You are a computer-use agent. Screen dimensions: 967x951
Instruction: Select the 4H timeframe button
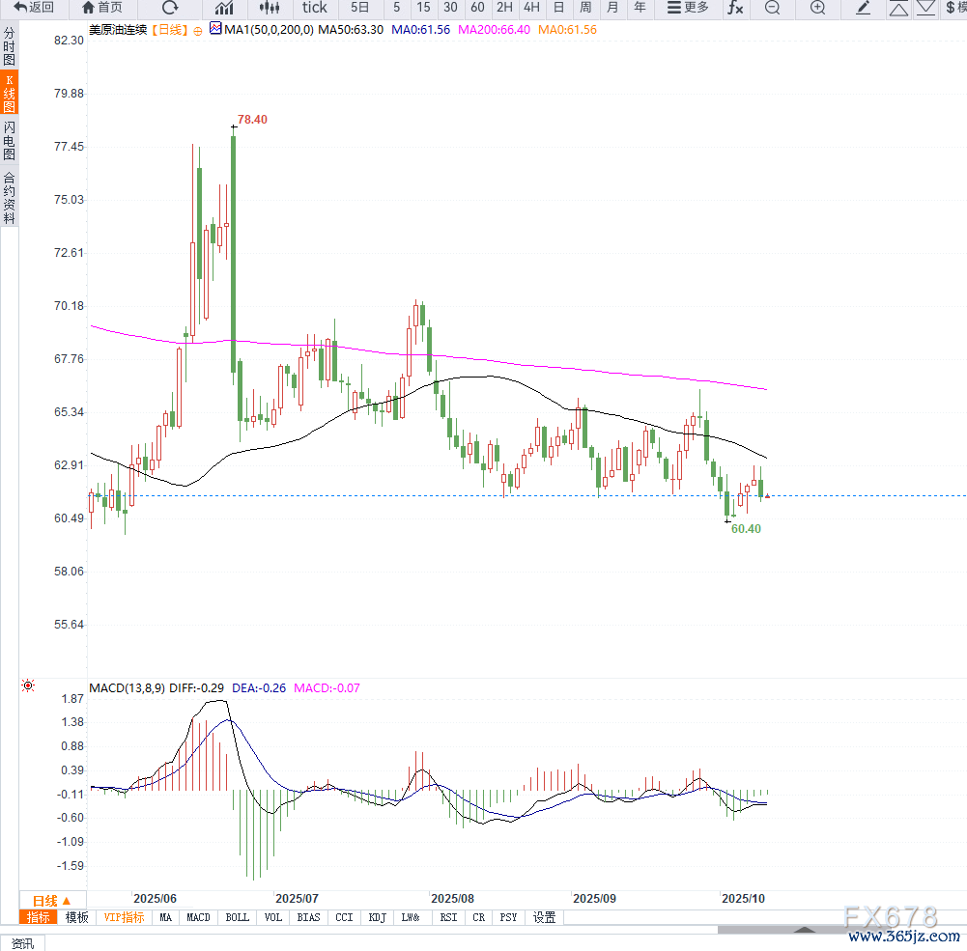[x=531, y=8]
